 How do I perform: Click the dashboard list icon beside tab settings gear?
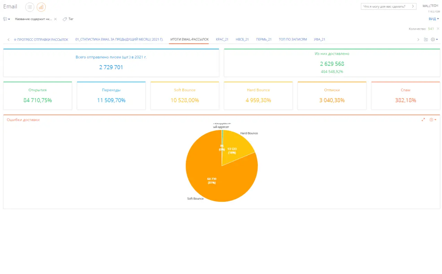[426, 40]
